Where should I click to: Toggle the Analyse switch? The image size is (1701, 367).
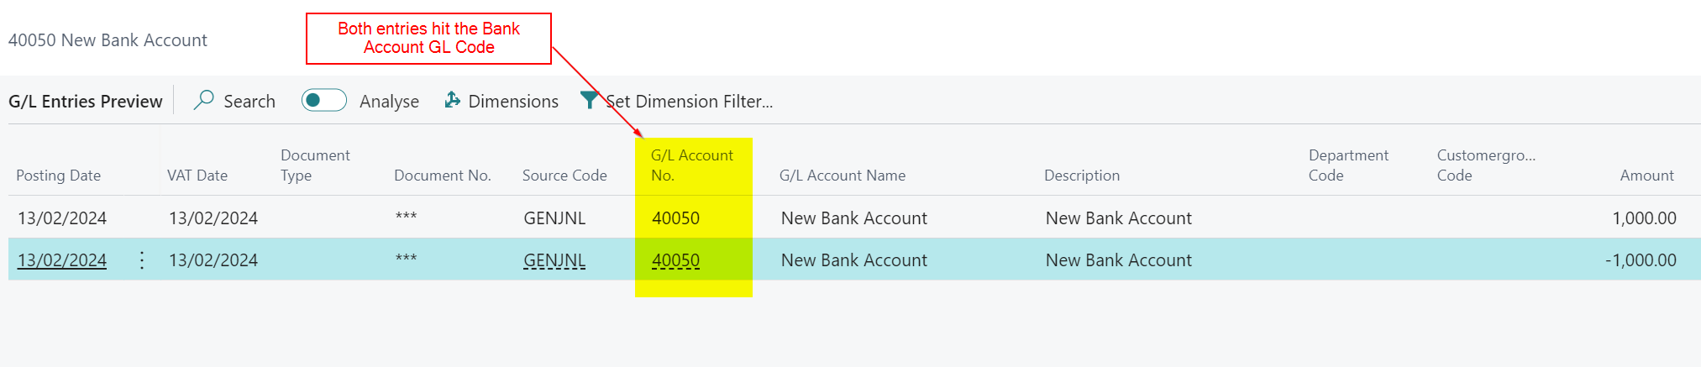tap(323, 101)
